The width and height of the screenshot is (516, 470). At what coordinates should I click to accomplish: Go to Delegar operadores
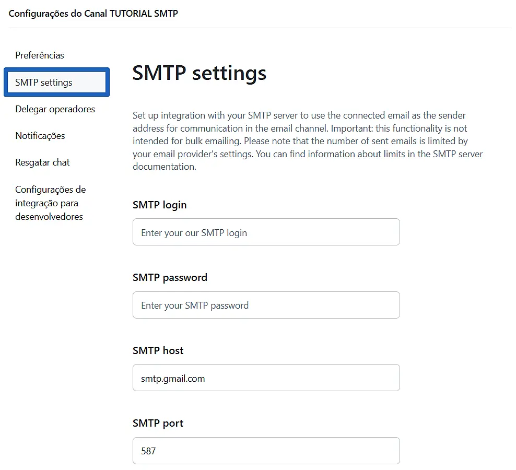click(x=55, y=109)
